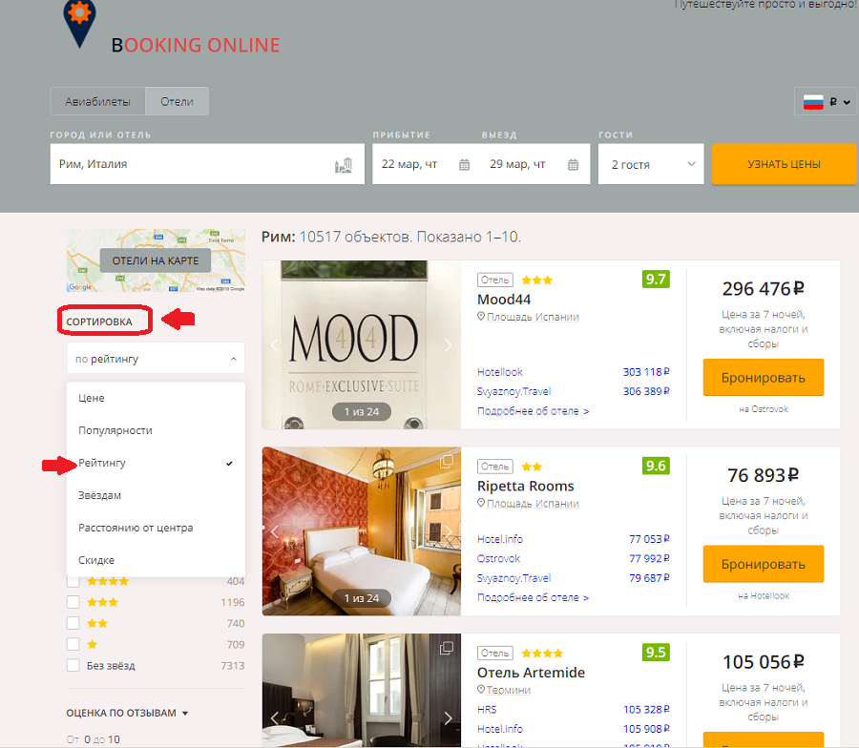Show next photo of Mood44
859x748 pixels.
coord(449,345)
